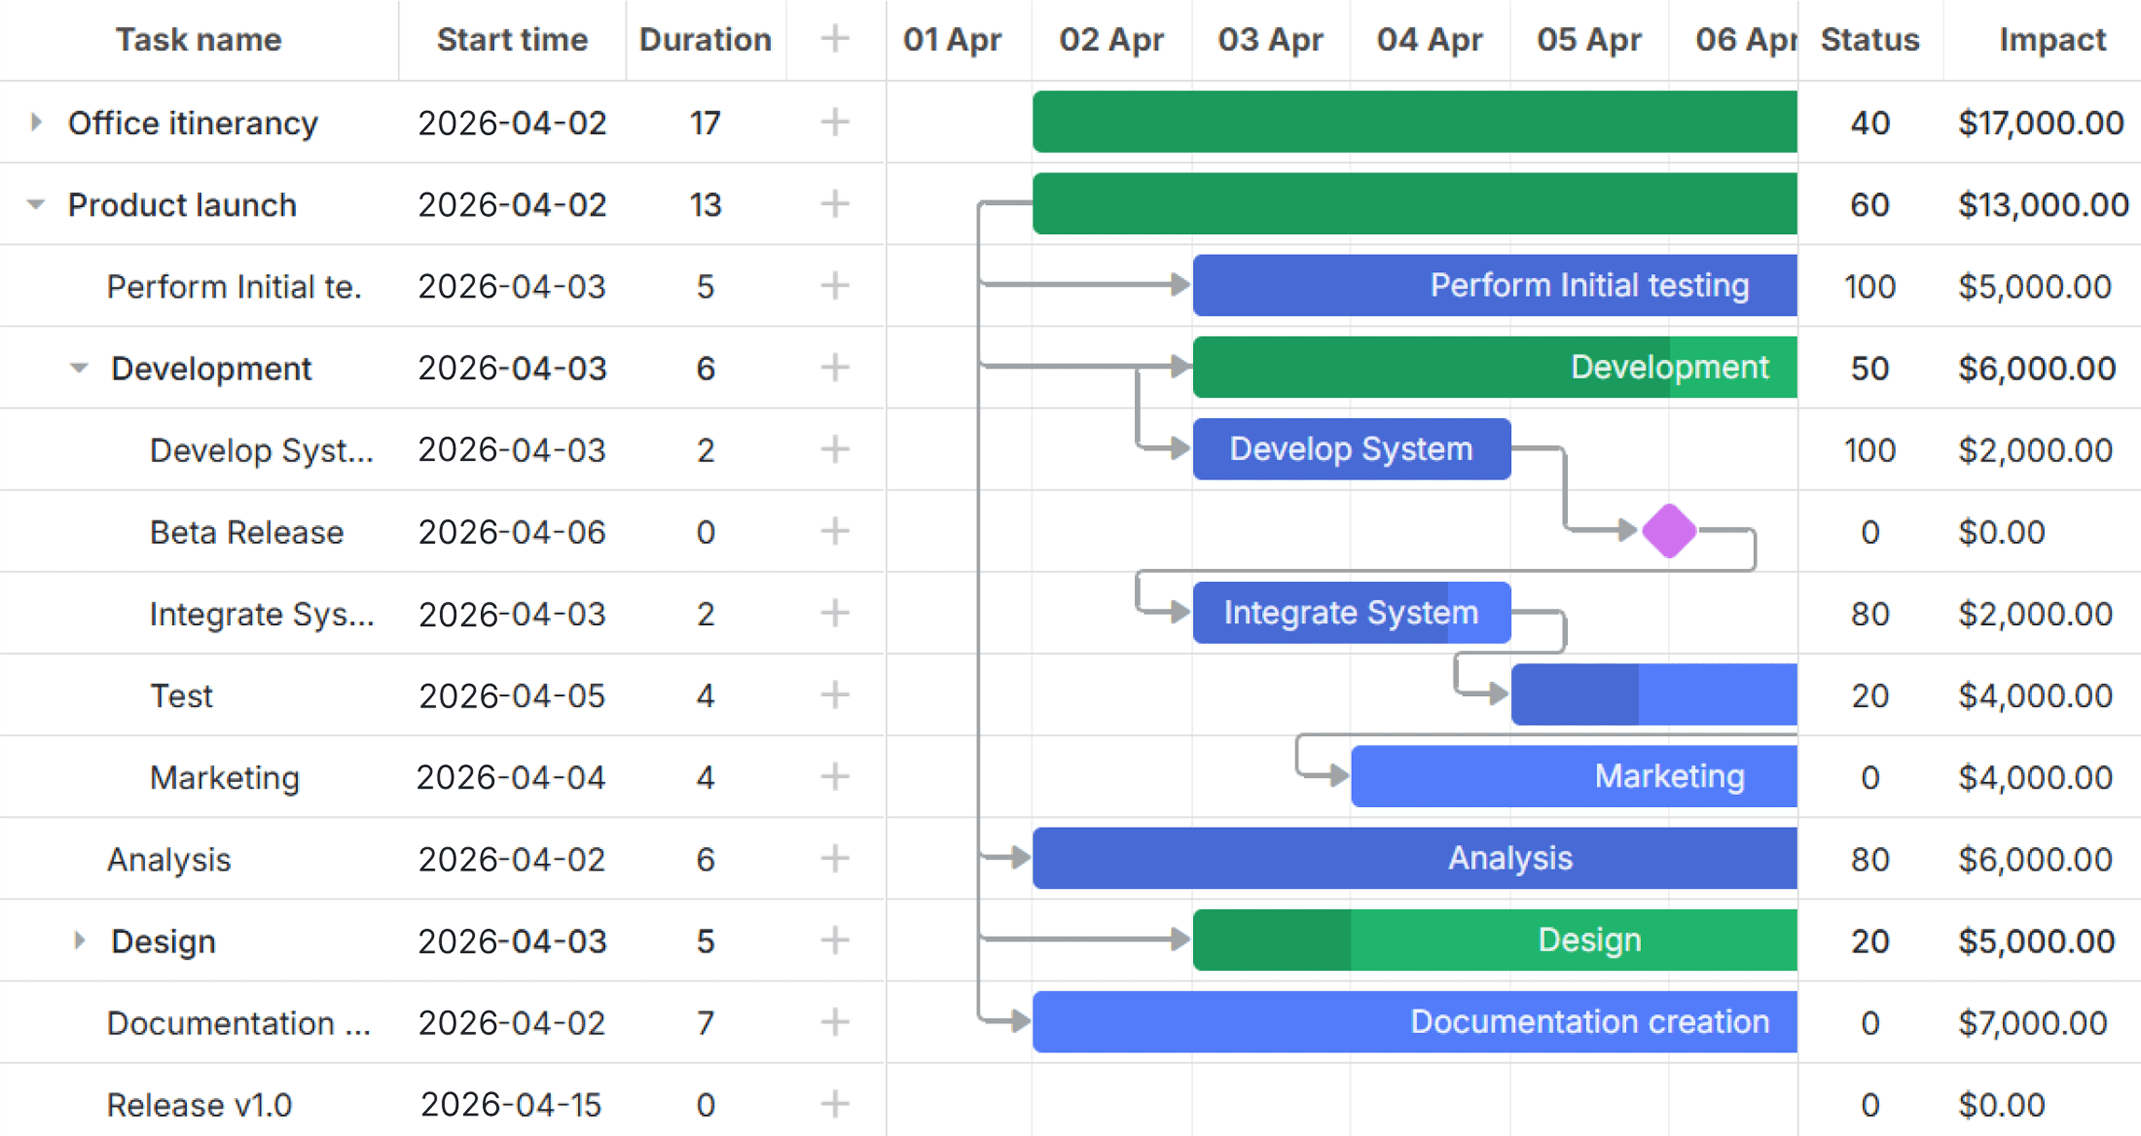Select the 05 Apr timeline header
The height and width of the screenshot is (1136, 2141).
click(1589, 40)
